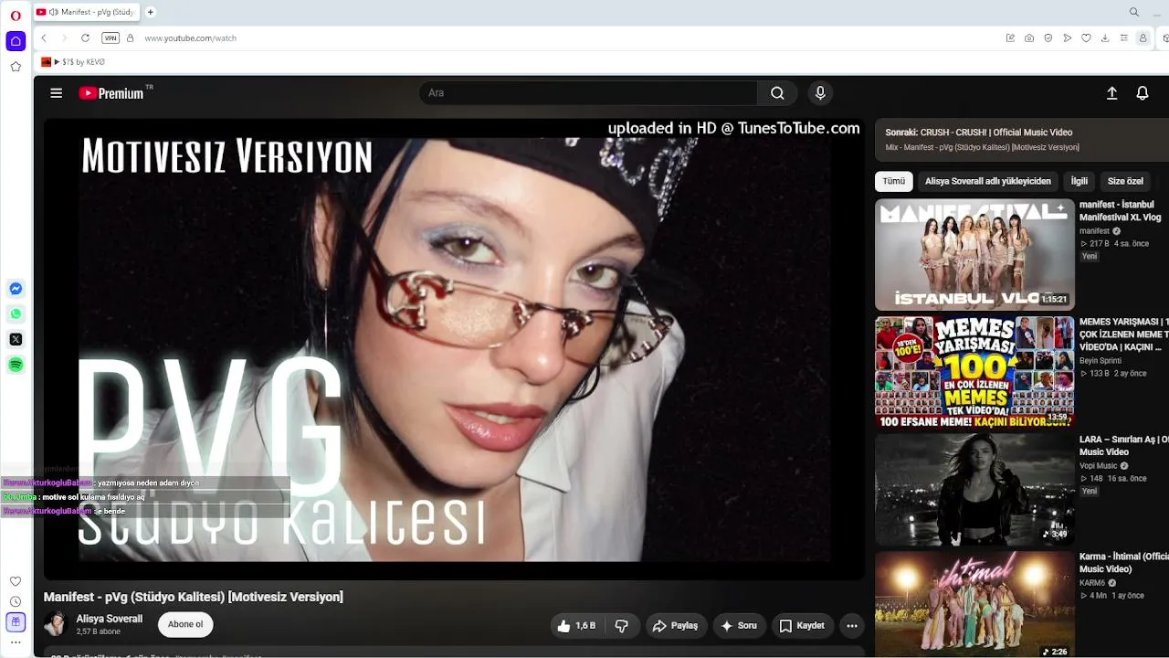Viewport: 1169px width, 658px height.
Task: Open Karma İhtimal video thumbnail
Action: [974, 604]
